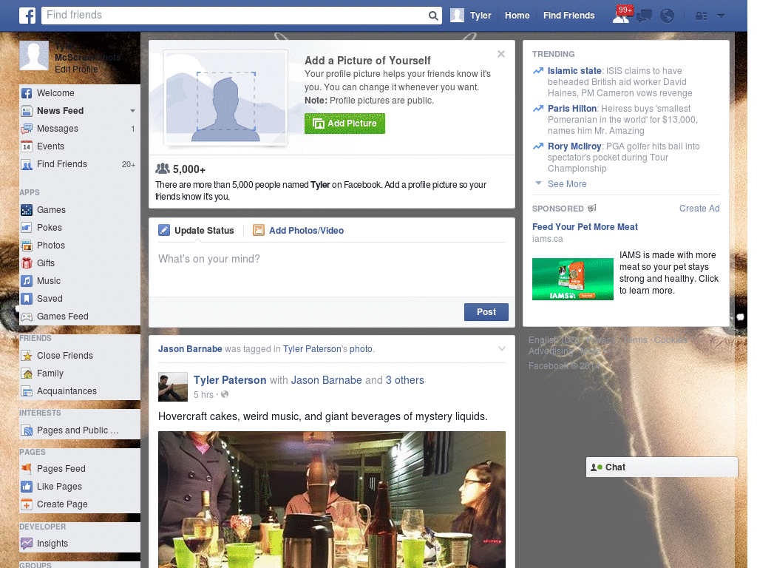
Task: Click the sponsored megaphone icon
Action: pos(592,208)
